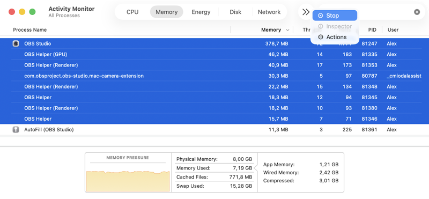Click the _cmiodalassist user entry
This screenshot has height=199, width=429.
404,76
